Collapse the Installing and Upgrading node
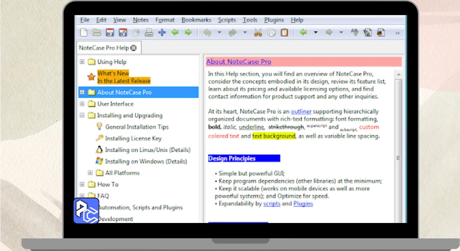 pos(82,115)
